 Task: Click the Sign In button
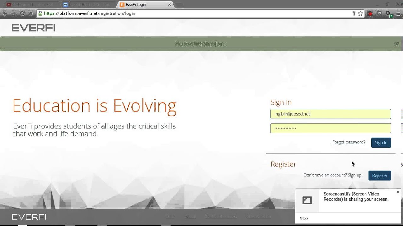381,143
